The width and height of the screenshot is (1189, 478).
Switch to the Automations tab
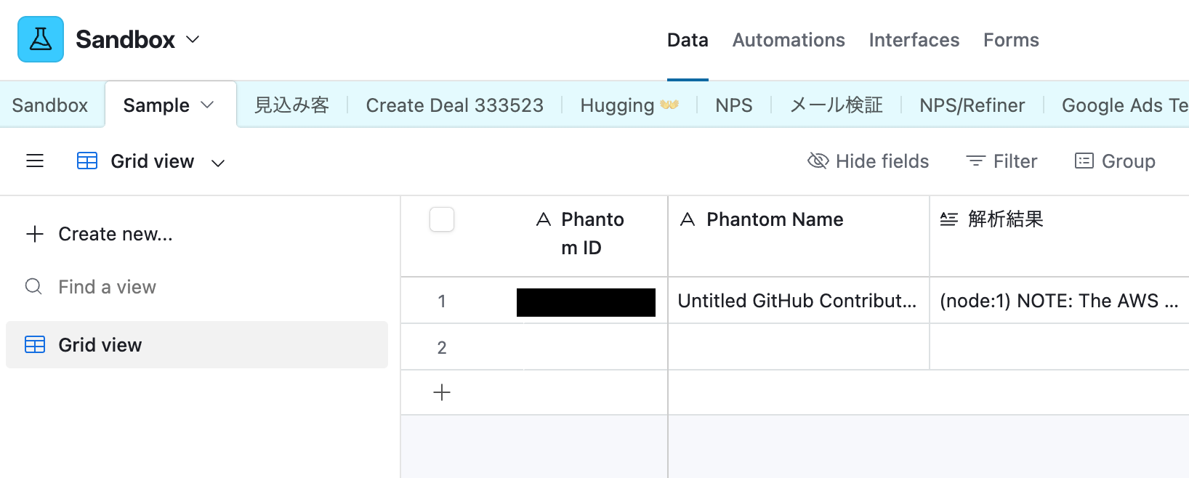pyautogui.click(x=789, y=40)
